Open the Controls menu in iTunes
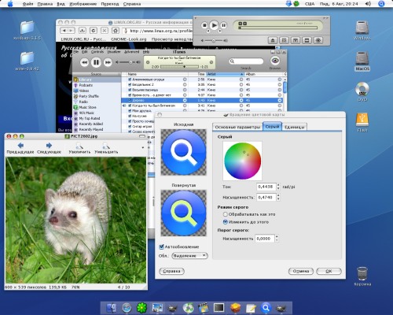393x315 pixels. pos(97,52)
